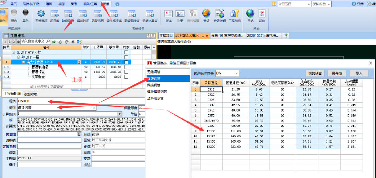Switch to the 添加附项 tab
The width and height of the screenshot is (376, 178).
coord(31,94)
